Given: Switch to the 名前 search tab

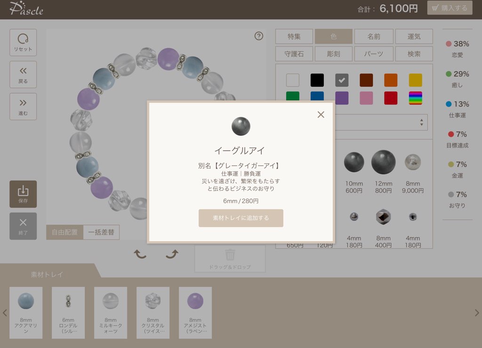Looking at the screenshot, I should click(373, 36).
